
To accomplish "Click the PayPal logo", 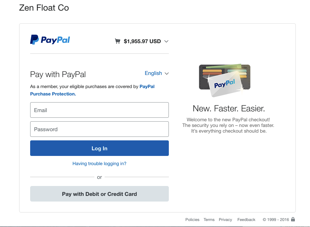I will tap(50, 40).
